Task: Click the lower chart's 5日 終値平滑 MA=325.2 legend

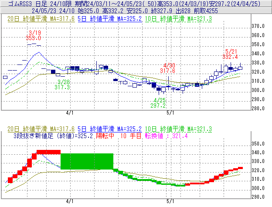Action: (x=110, y=129)
